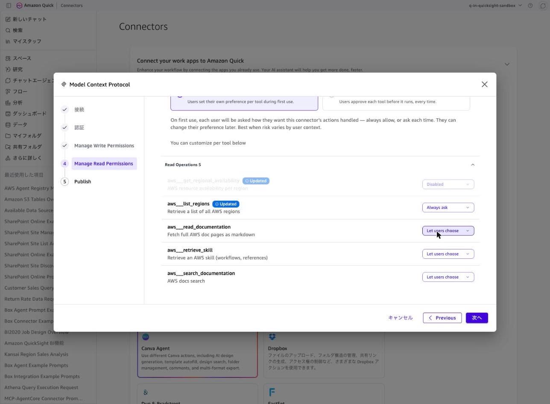The width and height of the screenshot is (550, 404).
Task: Jump to the Publish step
Action: 82,182
